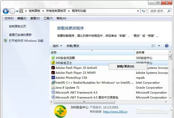Click the 360安全卫士 row icon

[53, 63]
